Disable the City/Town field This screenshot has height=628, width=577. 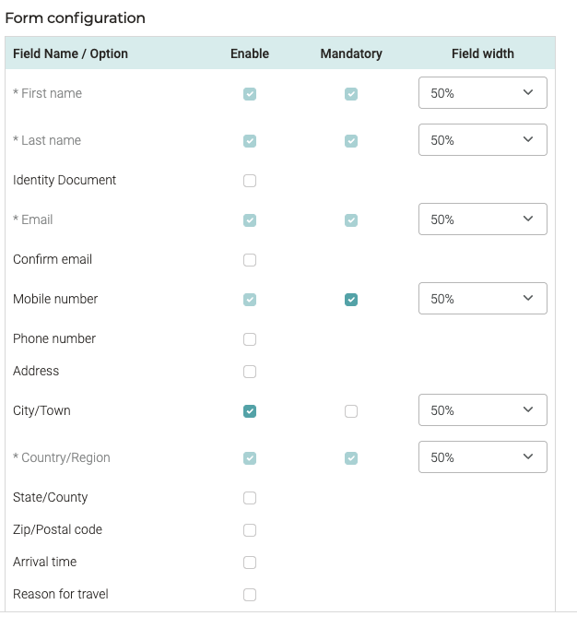click(250, 411)
